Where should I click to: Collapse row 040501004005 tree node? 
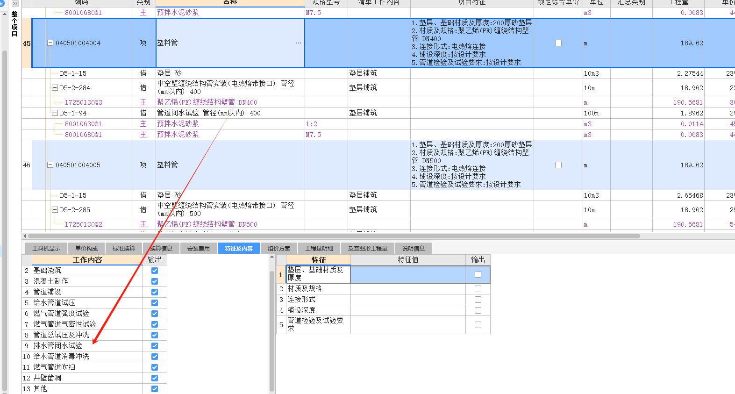pyautogui.click(x=50, y=165)
